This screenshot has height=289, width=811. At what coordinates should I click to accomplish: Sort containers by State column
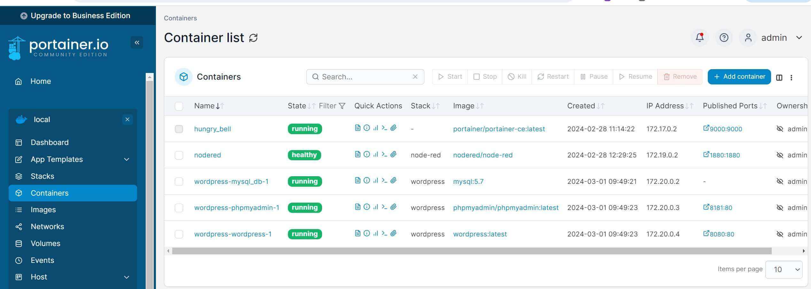(x=301, y=106)
